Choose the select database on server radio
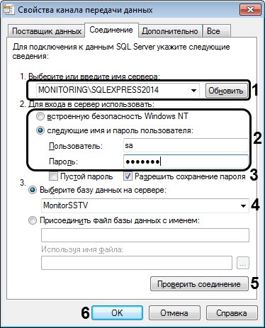 33,190
